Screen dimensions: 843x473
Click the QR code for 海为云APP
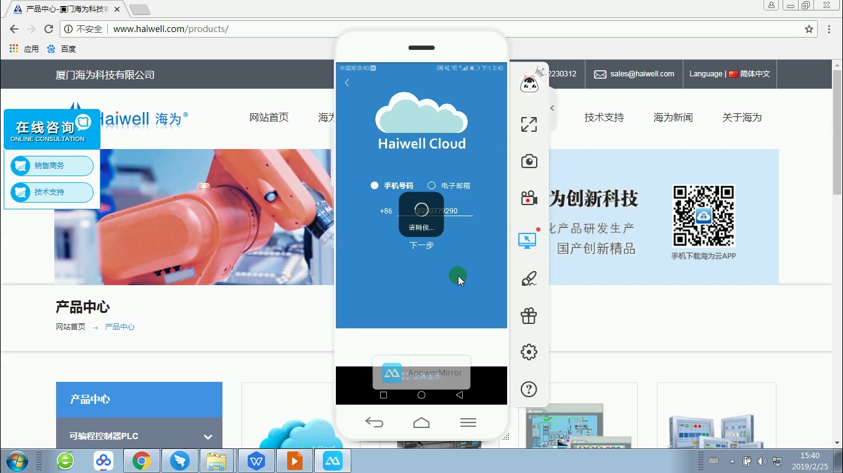click(703, 216)
